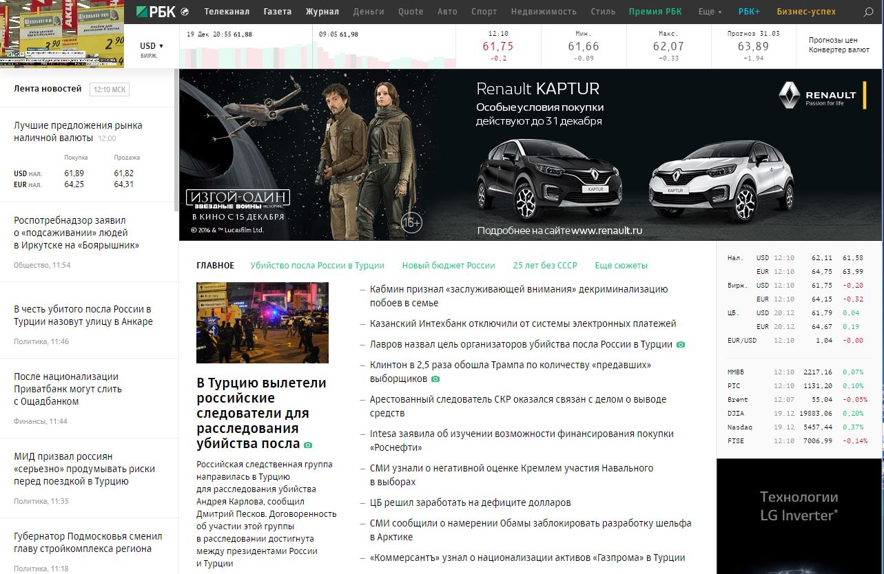Open search with the magnifier icon
Screen dimensions: 884x574
click(x=868, y=12)
